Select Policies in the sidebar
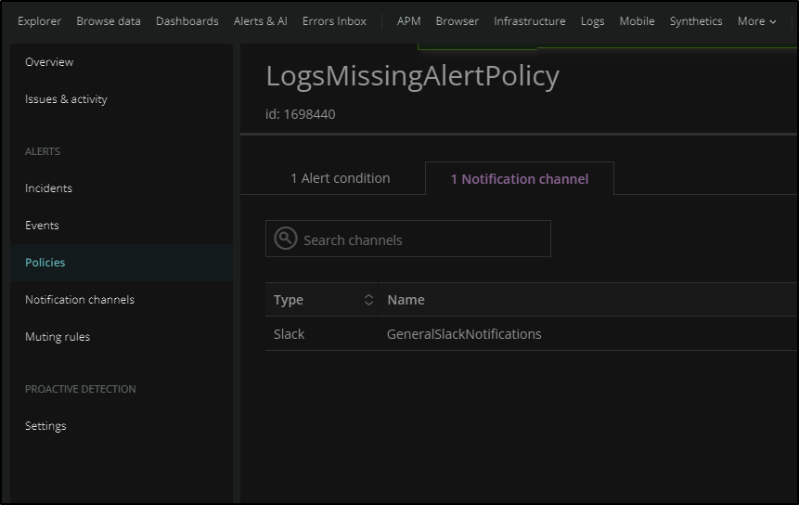 [122, 263]
